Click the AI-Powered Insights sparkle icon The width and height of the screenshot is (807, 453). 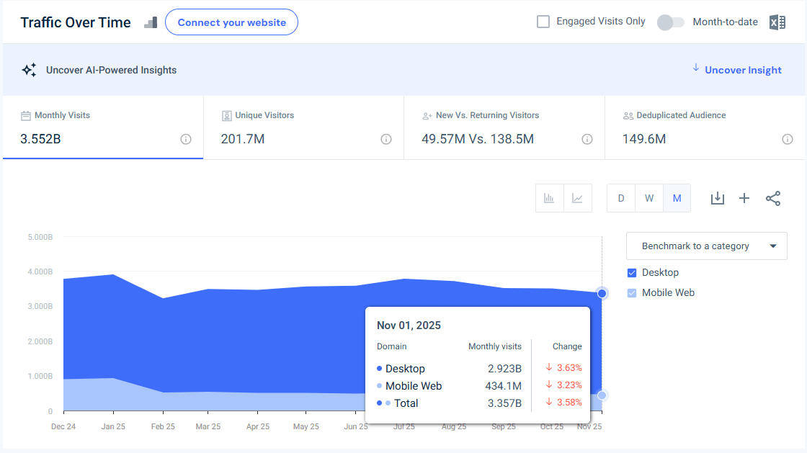click(x=29, y=69)
